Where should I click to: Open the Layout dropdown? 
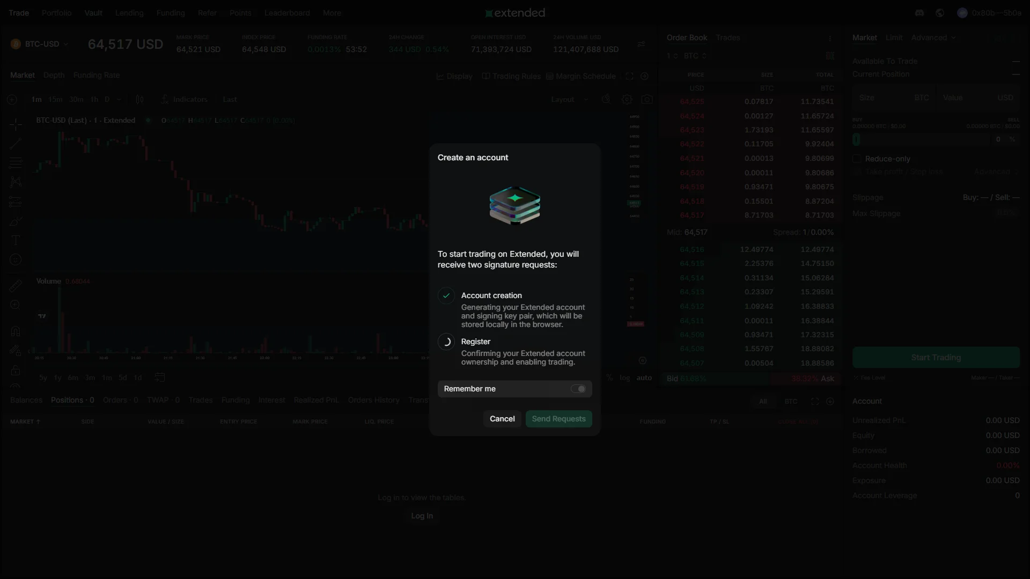point(570,100)
